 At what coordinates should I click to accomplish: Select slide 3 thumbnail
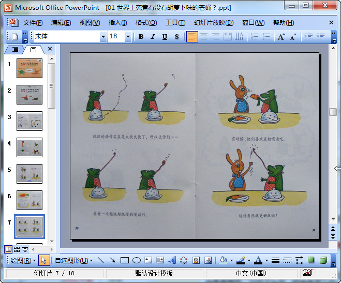tap(29, 121)
